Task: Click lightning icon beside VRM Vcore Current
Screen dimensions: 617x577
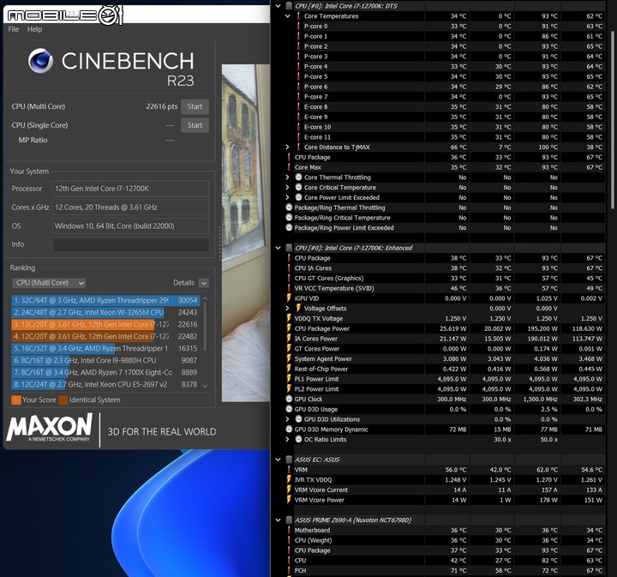Action: tap(289, 490)
